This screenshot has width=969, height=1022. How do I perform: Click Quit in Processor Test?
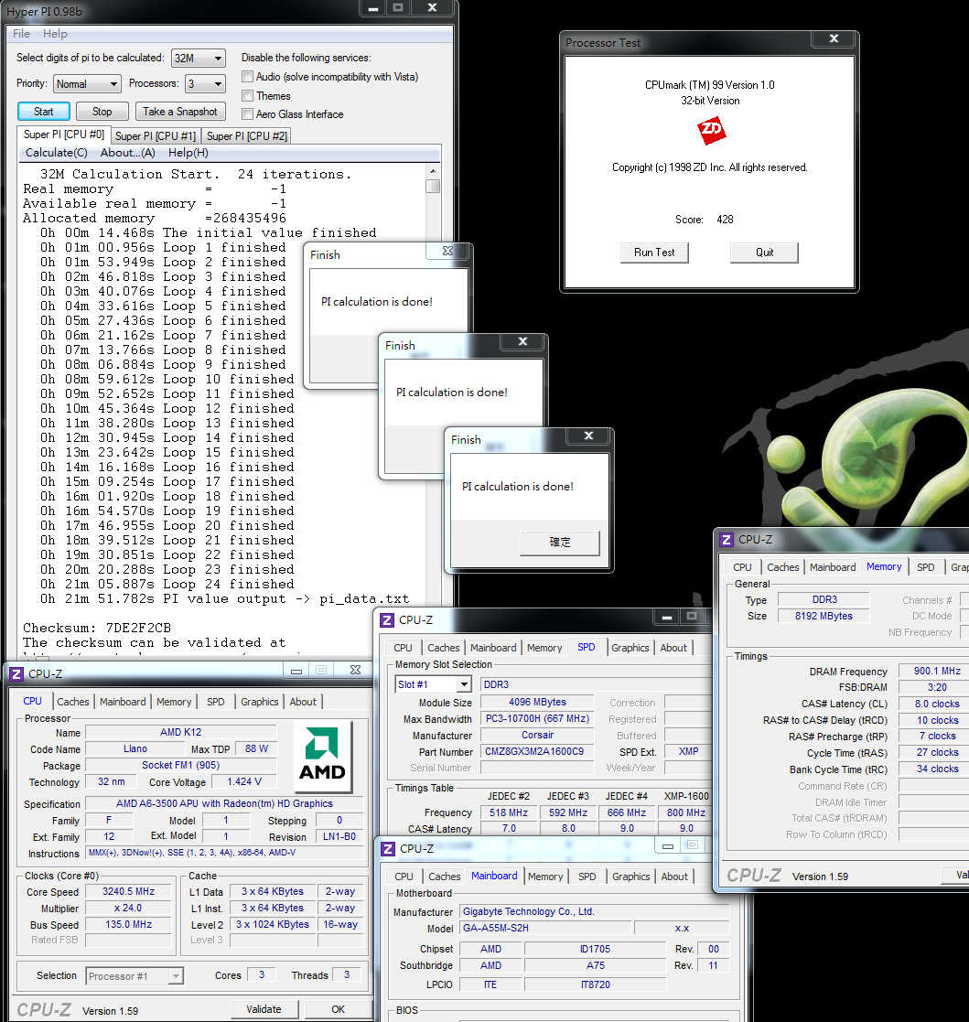(764, 253)
